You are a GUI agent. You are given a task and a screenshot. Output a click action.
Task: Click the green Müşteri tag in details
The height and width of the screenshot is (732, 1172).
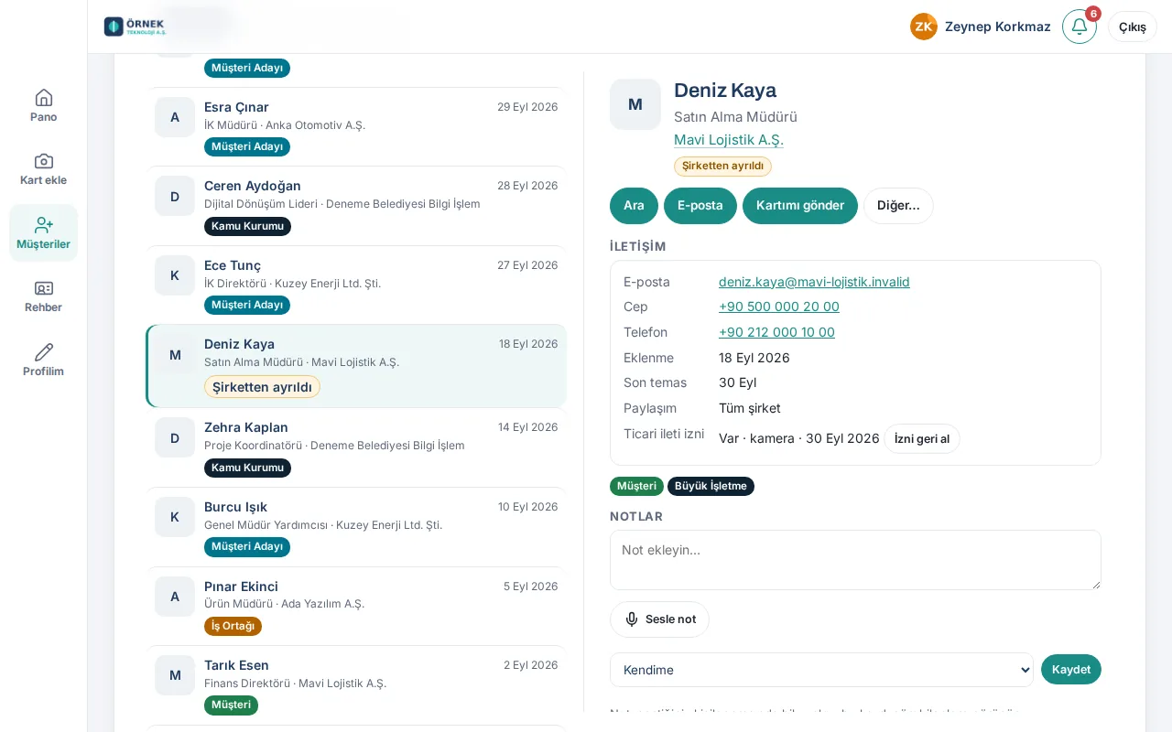tap(636, 486)
